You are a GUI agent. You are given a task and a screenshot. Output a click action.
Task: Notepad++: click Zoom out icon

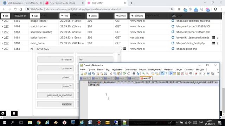point(147,73)
